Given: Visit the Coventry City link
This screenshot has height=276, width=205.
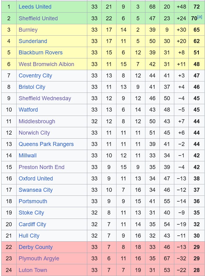Looking at the screenshot, I should 35,76.
